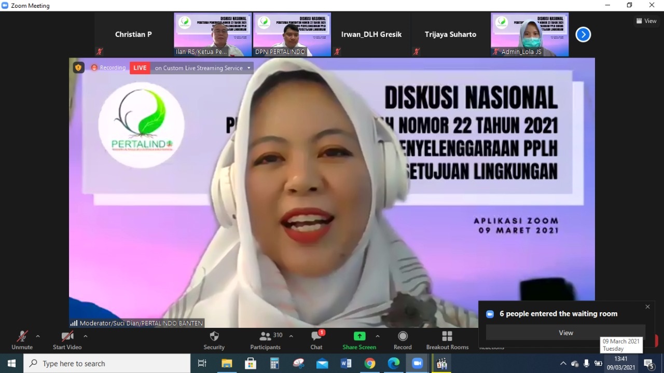
Task: Open the Chat panel with unread badge
Action: click(316, 336)
